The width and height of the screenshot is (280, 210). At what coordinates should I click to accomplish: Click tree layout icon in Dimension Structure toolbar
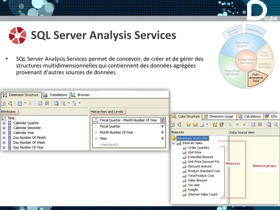click(x=74, y=103)
